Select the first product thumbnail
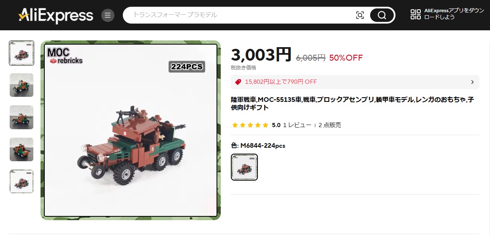Image resolution: width=490 pixels, height=237 pixels. [x=22, y=53]
